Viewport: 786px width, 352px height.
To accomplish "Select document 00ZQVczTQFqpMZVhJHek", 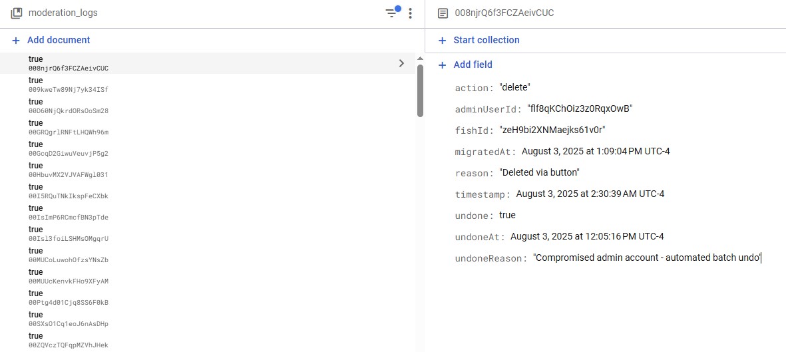I will 208,341.
